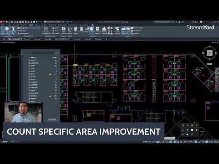Click Cascade in Interface panel

135,33
